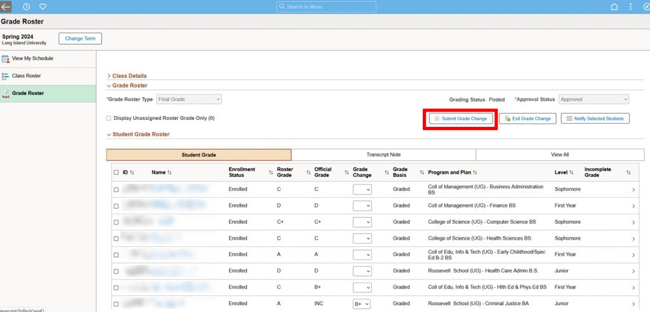Select the Student Grade tab
The width and height of the screenshot is (650, 312).
pyautogui.click(x=199, y=155)
